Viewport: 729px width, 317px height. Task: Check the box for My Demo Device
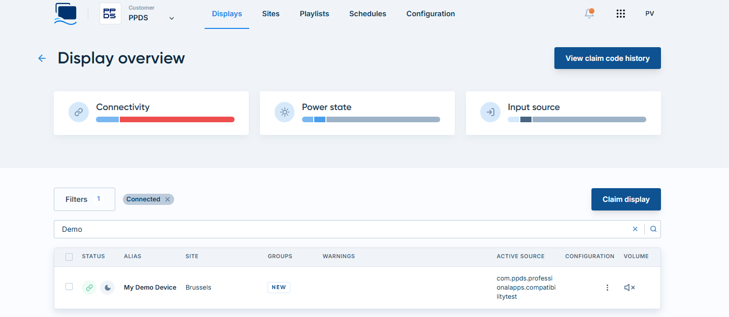pyautogui.click(x=69, y=287)
